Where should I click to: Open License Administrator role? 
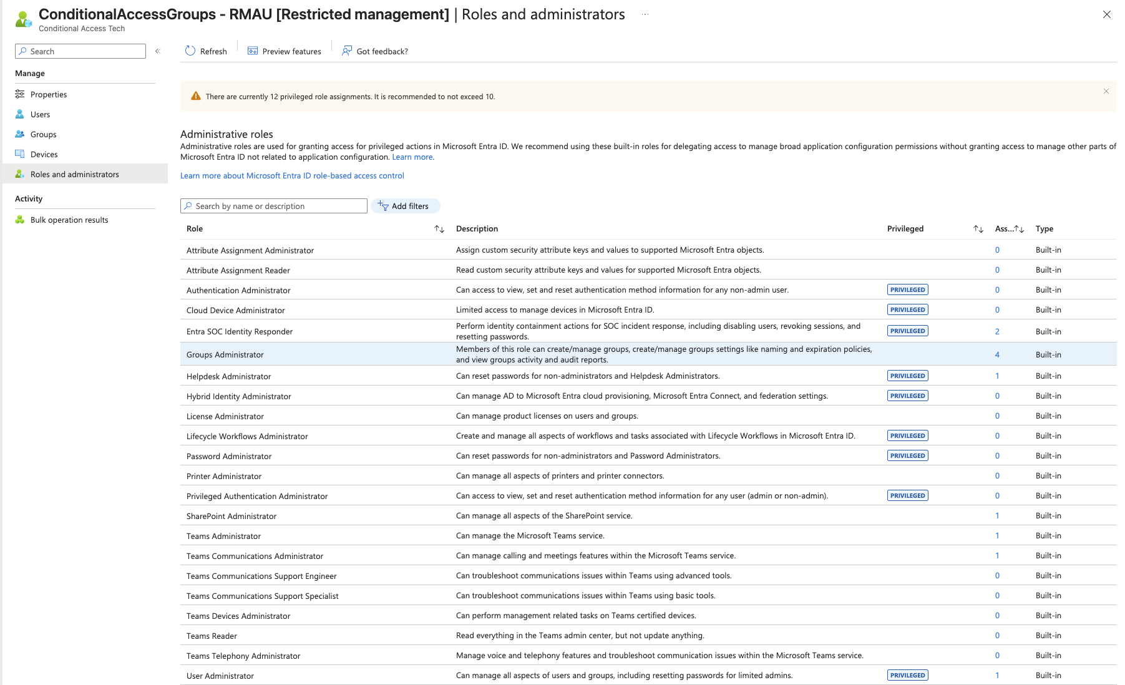tap(225, 416)
